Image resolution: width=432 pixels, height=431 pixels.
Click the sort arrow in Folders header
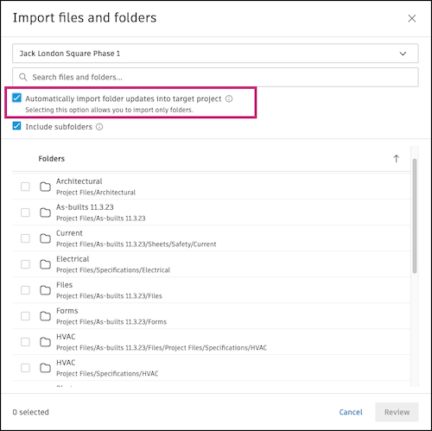point(397,159)
